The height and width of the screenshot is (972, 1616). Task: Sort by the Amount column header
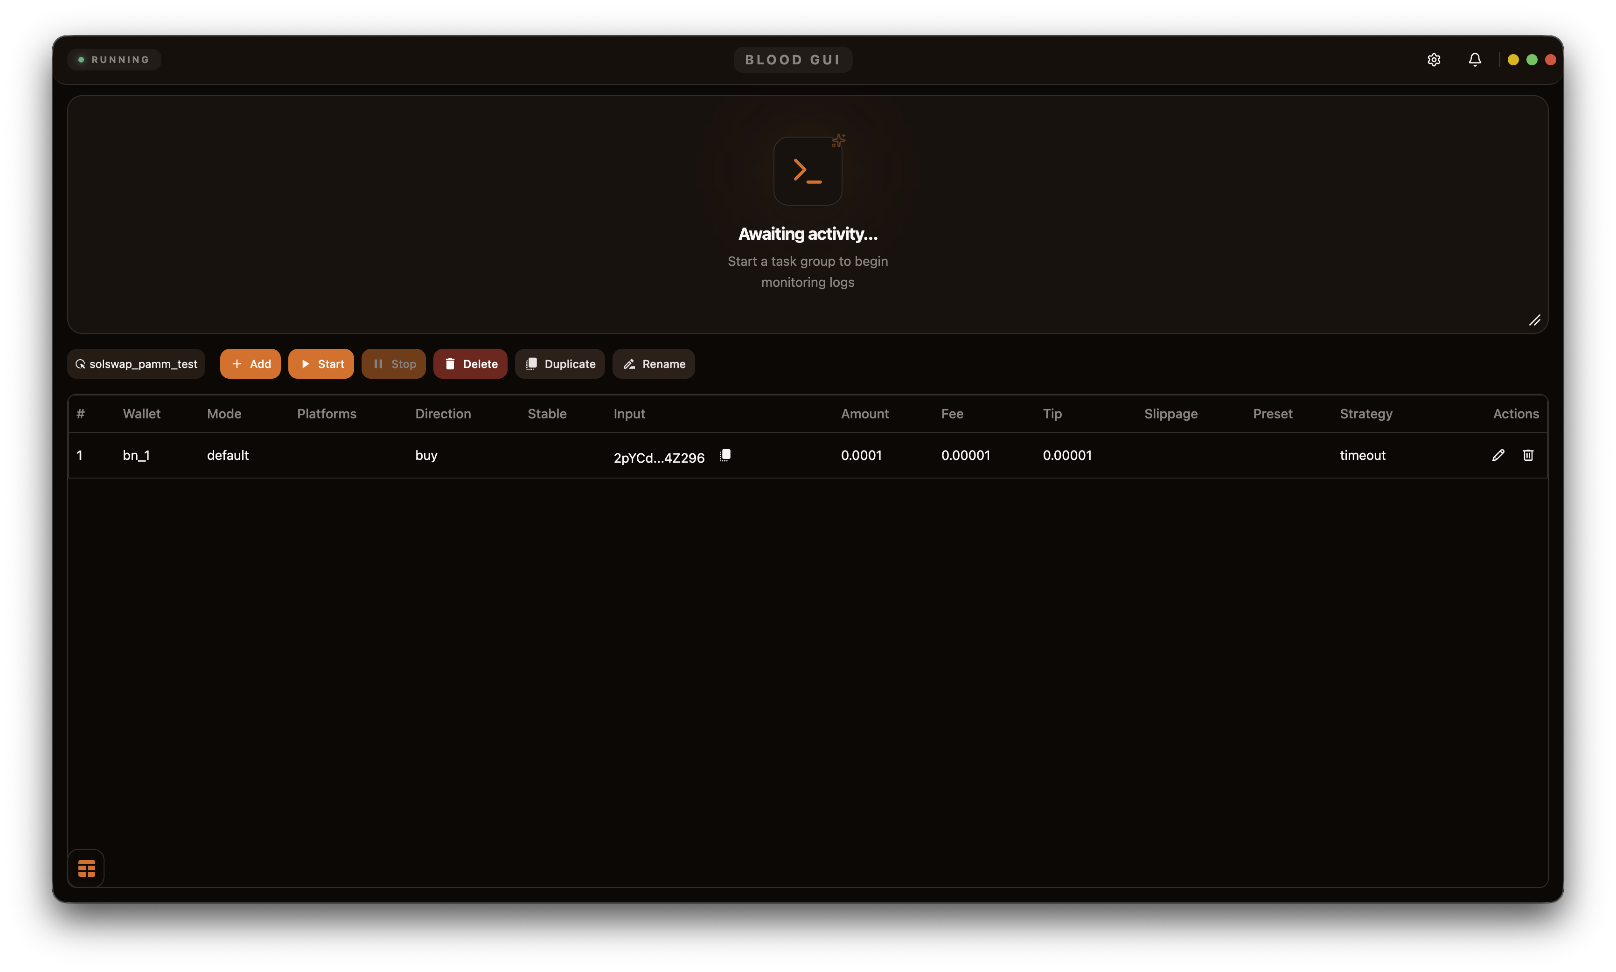point(864,414)
